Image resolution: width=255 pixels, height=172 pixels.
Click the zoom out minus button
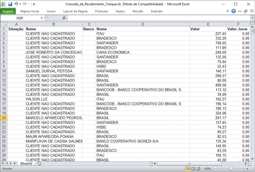click(x=215, y=169)
